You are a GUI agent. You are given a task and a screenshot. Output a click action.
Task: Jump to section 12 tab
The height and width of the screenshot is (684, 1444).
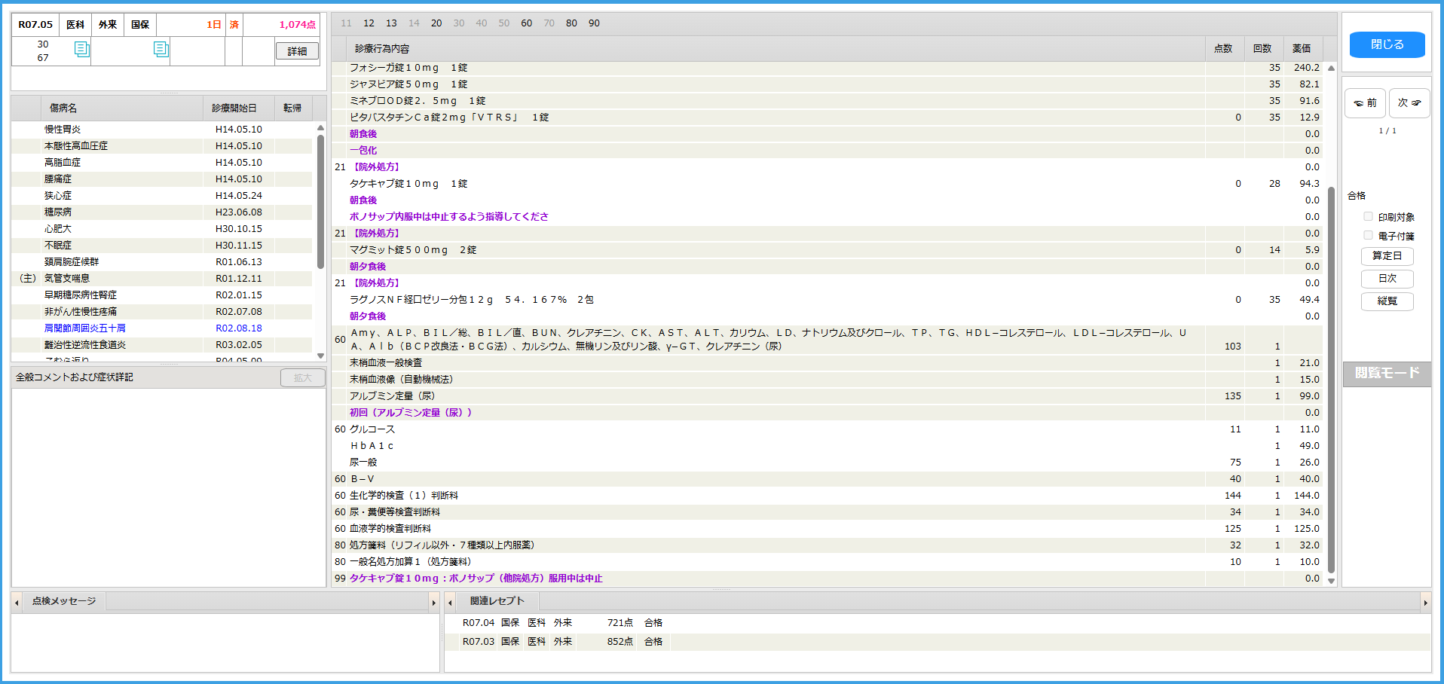pyautogui.click(x=369, y=23)
